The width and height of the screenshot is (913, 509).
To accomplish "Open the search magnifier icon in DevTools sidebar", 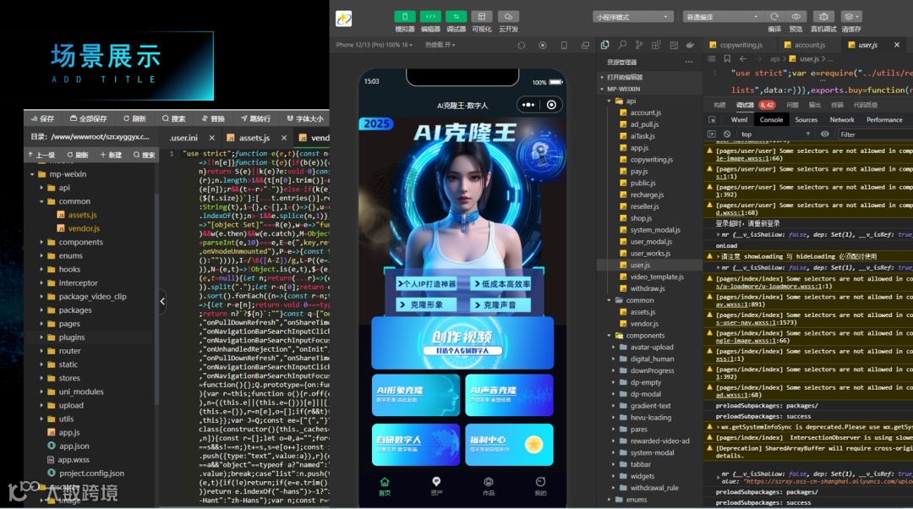I will click(622, 45).
